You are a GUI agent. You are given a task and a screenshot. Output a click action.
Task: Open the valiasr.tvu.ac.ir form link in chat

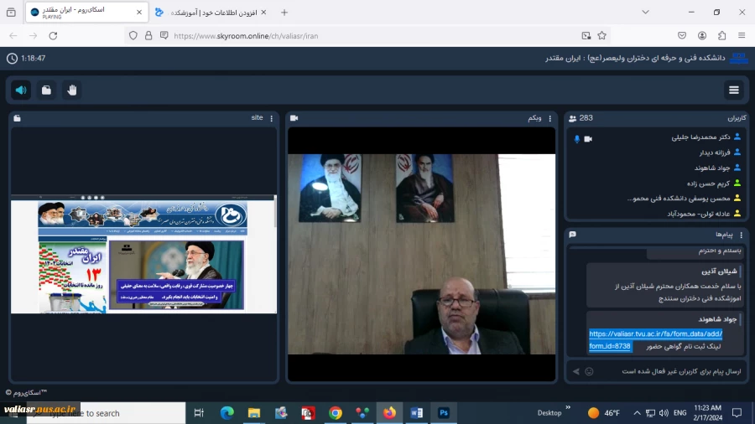655,339
